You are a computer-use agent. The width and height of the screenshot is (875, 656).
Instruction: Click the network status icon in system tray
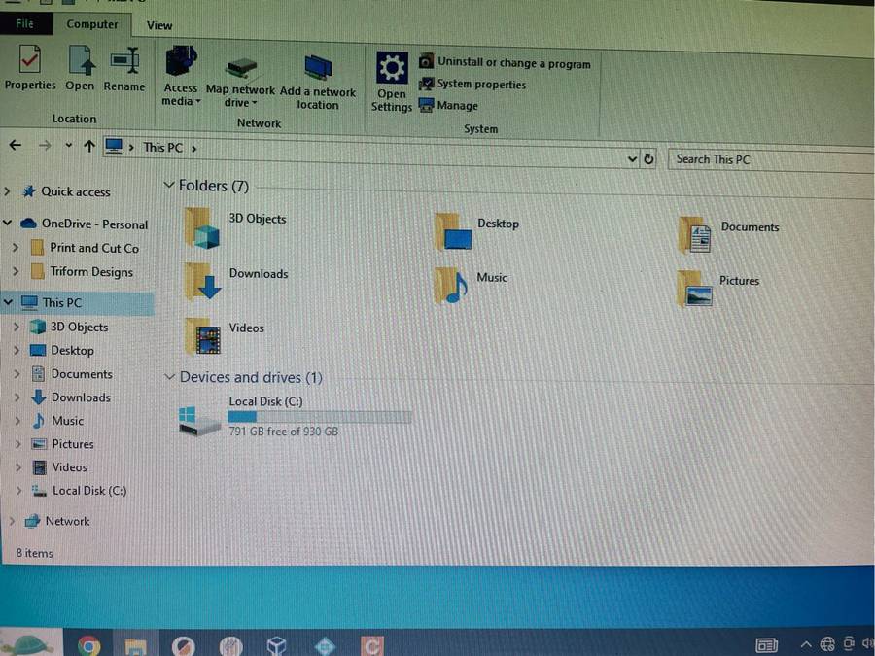click(826, 644)
